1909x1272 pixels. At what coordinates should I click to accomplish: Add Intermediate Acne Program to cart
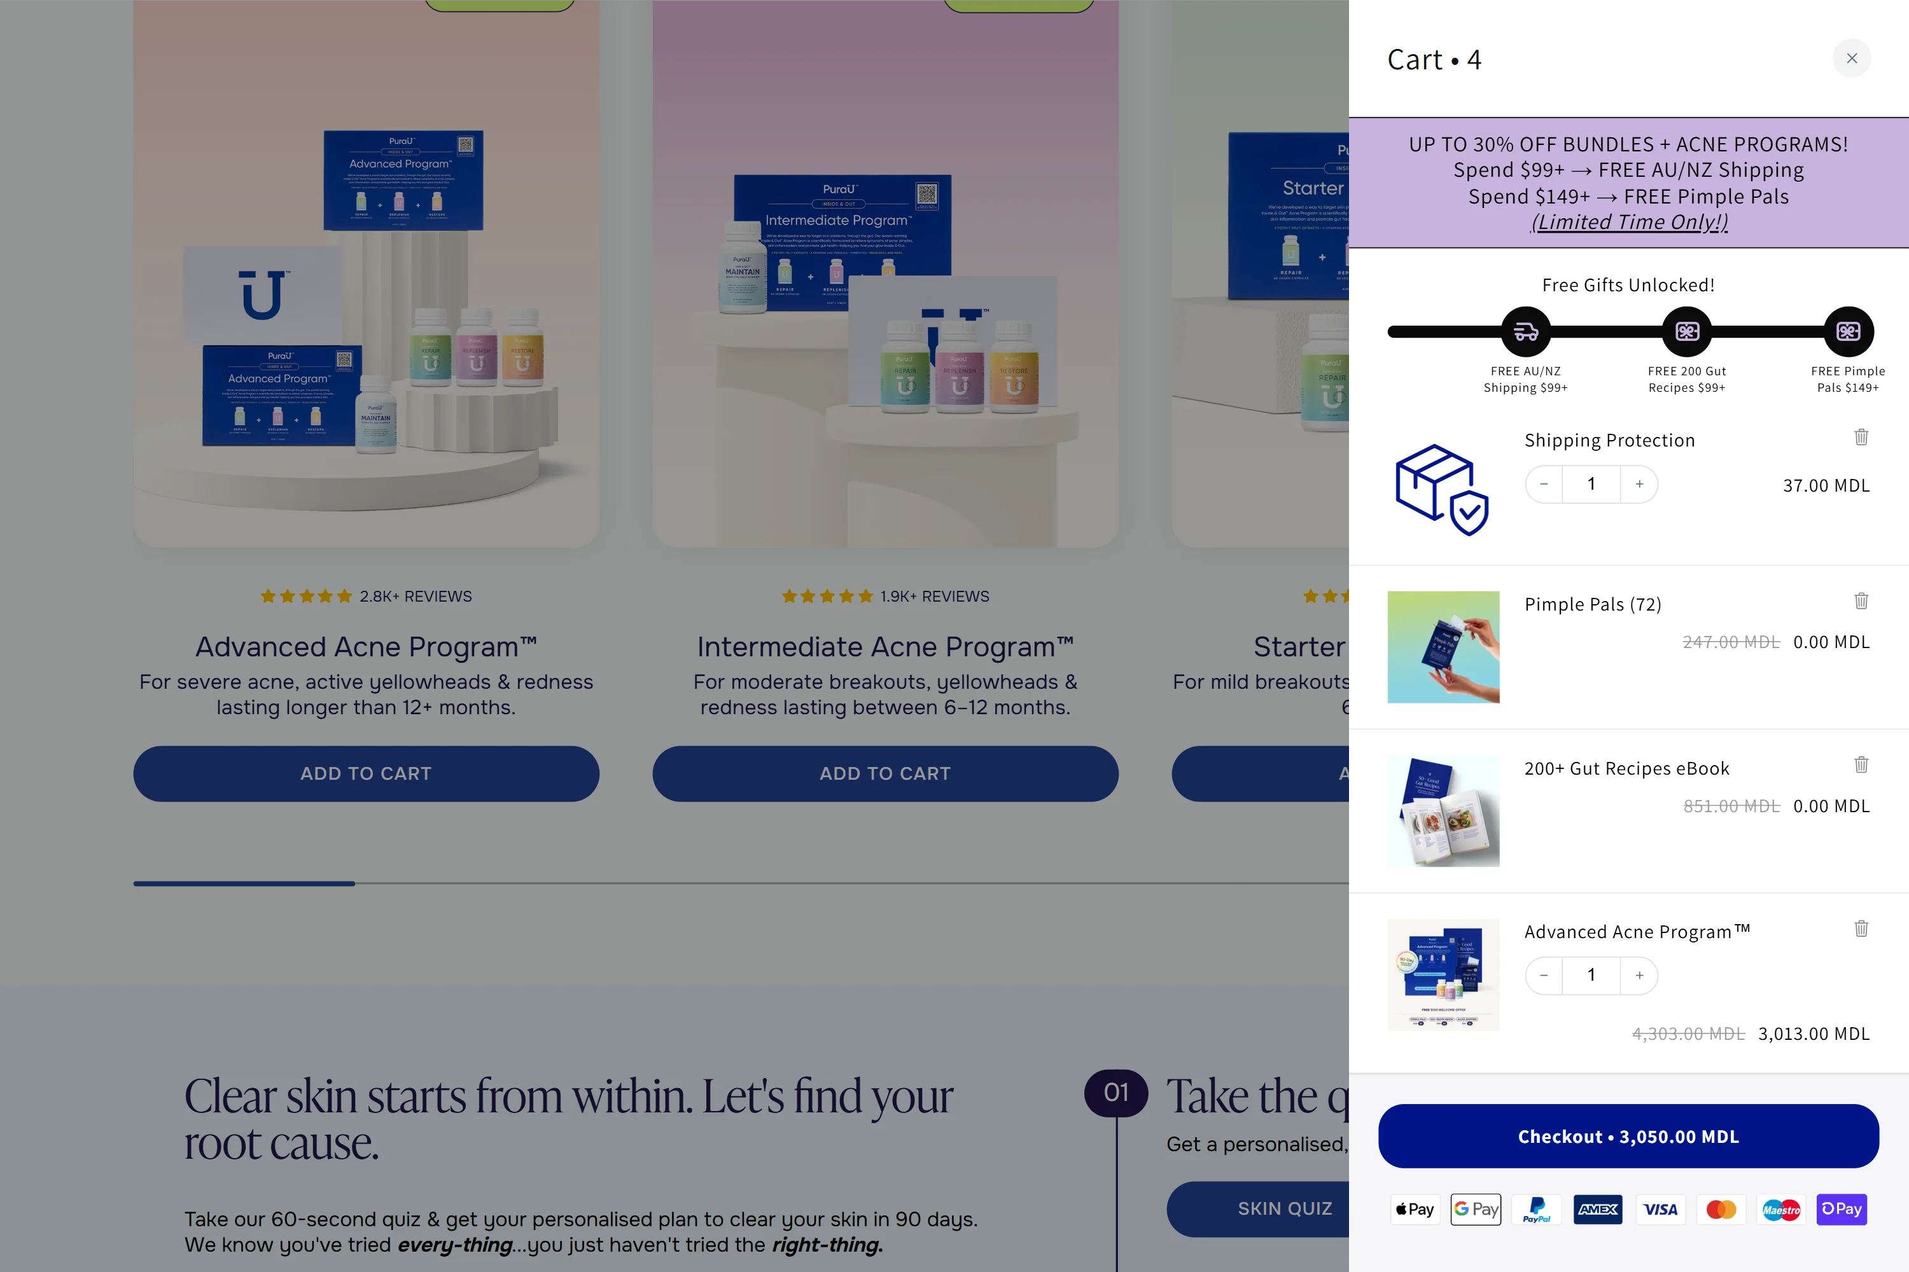(885, 774)
